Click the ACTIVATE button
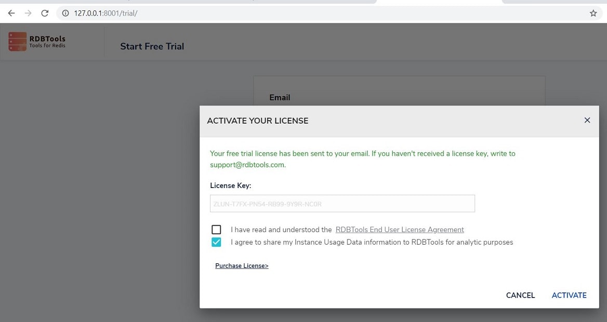 [569, 296]
